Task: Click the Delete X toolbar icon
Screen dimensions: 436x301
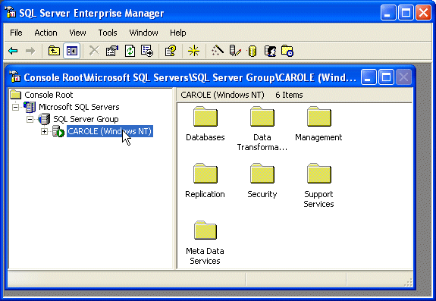Action: 94,51
